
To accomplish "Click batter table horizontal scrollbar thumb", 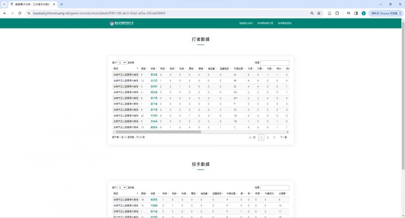I will [x=158, y=132].
